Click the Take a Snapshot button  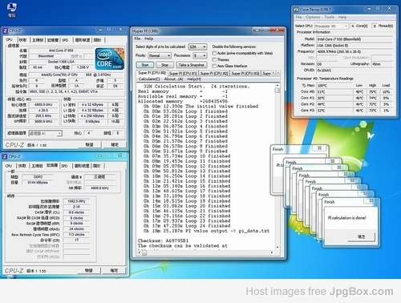[192, 65]
